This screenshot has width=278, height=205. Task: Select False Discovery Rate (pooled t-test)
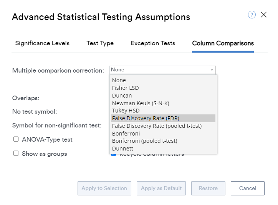coord(157,126)
